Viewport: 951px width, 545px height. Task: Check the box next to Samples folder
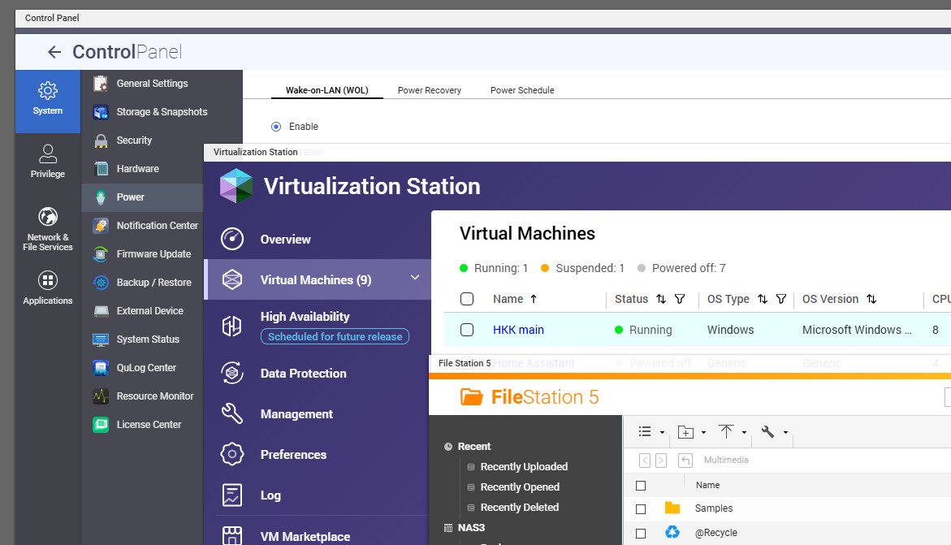(641, 508)
